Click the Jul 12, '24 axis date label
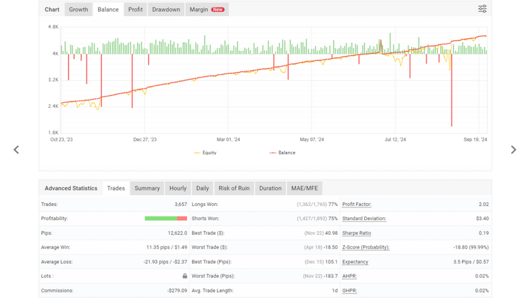This screenshot has height=298, width=530. coord(395,140)
